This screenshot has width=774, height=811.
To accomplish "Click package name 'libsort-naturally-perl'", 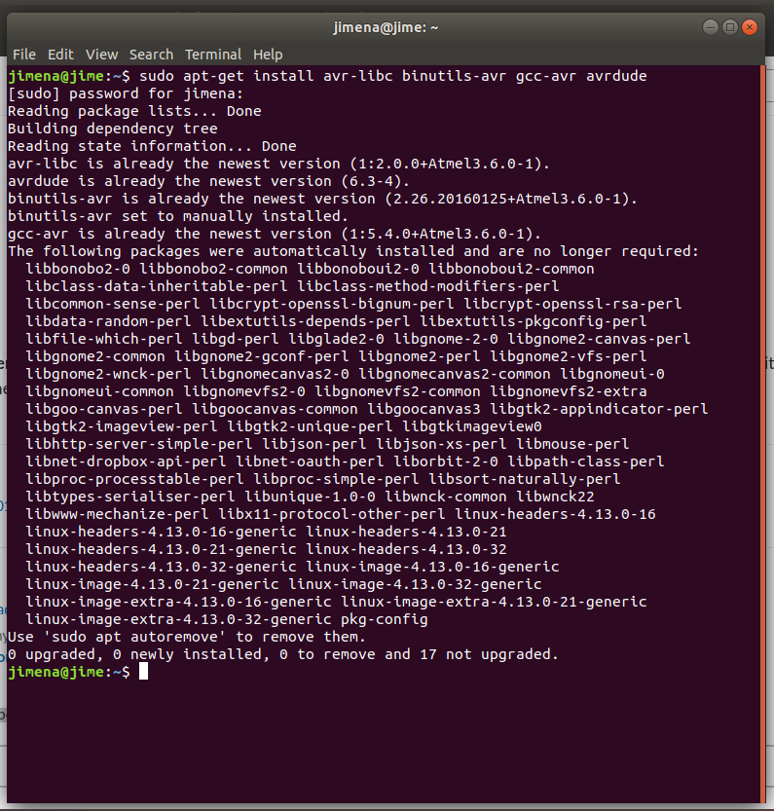I will point(525,479).
